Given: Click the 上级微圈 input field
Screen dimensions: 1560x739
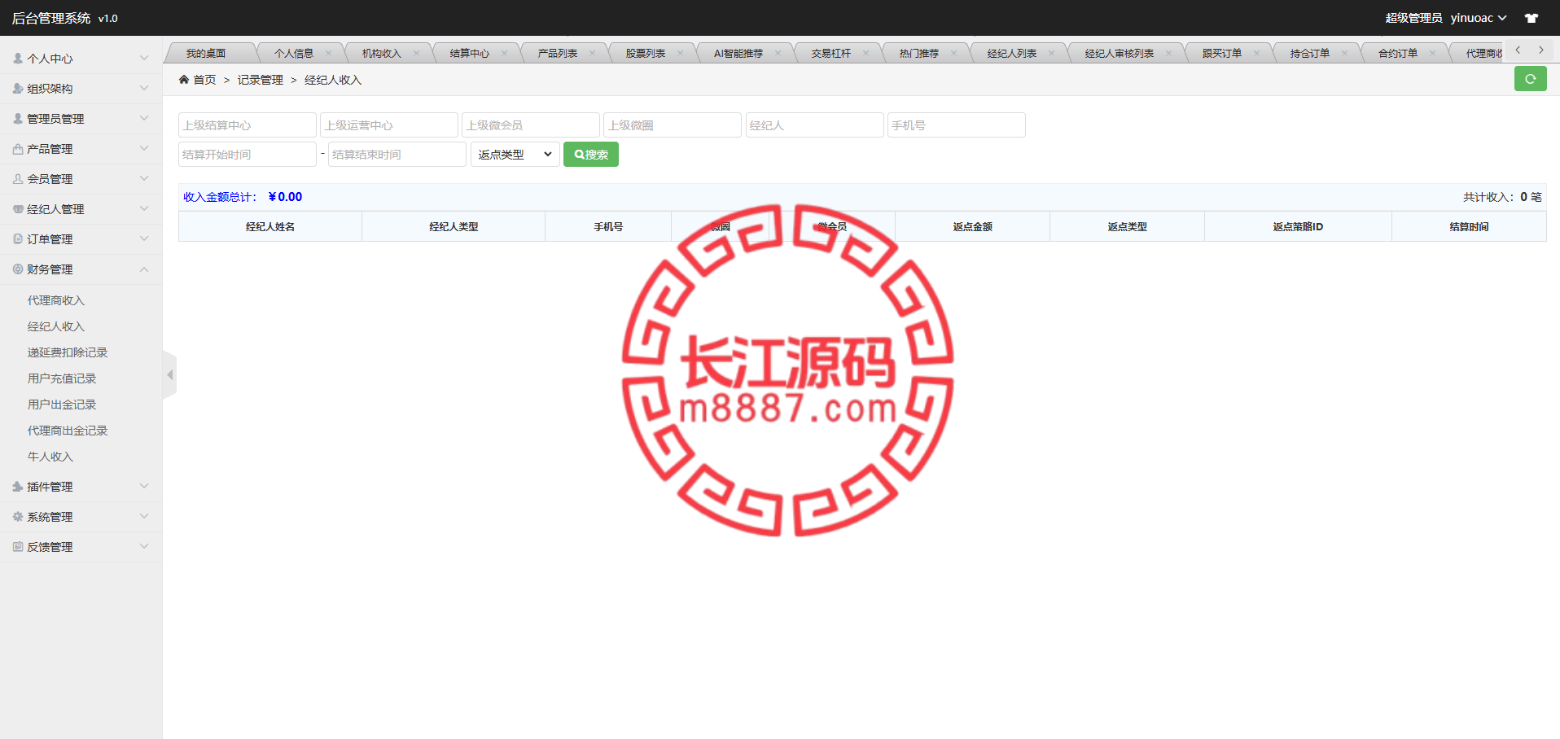Looking at the screenshot, I should pos(673,125).
